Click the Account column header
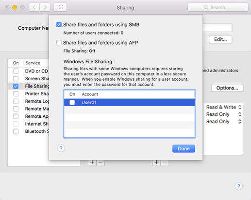This screenshot has height=200, width=251. [137, 94]
